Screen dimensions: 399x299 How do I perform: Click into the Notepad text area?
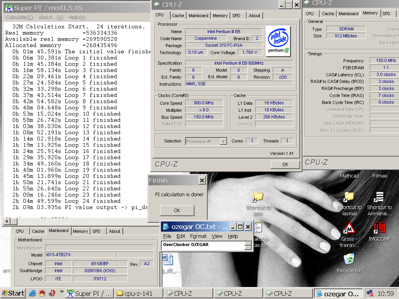click(x=203, y=246)
